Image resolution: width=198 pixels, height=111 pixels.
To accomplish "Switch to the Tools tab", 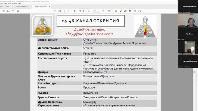I will [x=7, y=6].
